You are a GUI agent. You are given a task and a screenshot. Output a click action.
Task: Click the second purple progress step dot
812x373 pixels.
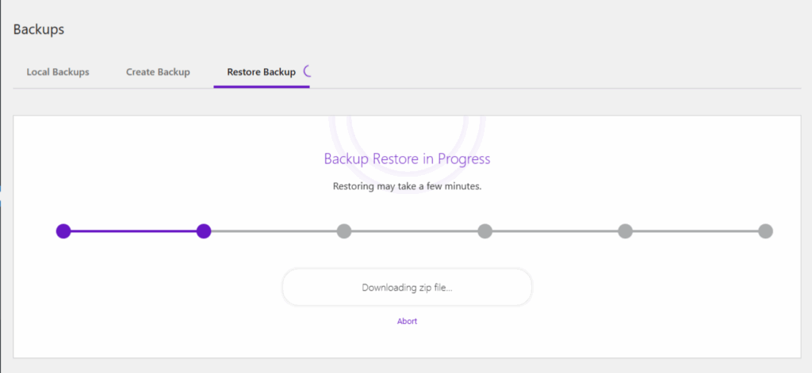204,231
